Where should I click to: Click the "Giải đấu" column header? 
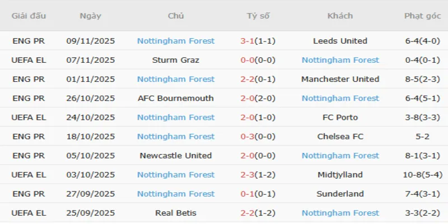[29, 16]
